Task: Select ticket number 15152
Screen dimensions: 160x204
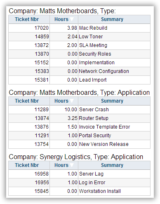Action: (42, 63)
